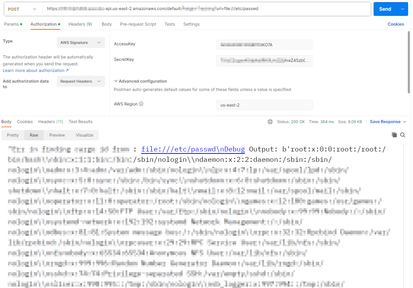
Task: Click the Status 200 OK text
Action: (x=291, y=122)
